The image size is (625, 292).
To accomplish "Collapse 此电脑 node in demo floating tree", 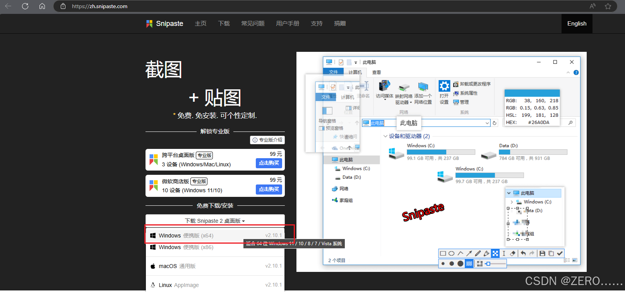I will pos(509,193).
